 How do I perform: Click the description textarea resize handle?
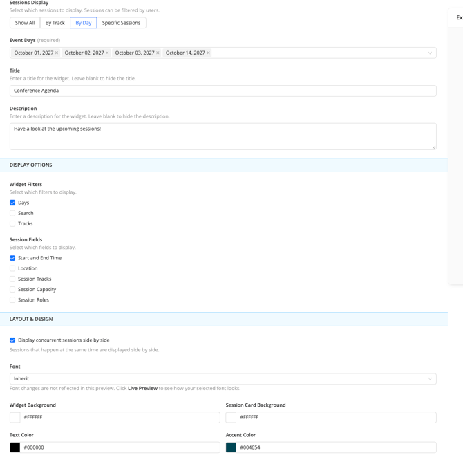coord(434,147)
